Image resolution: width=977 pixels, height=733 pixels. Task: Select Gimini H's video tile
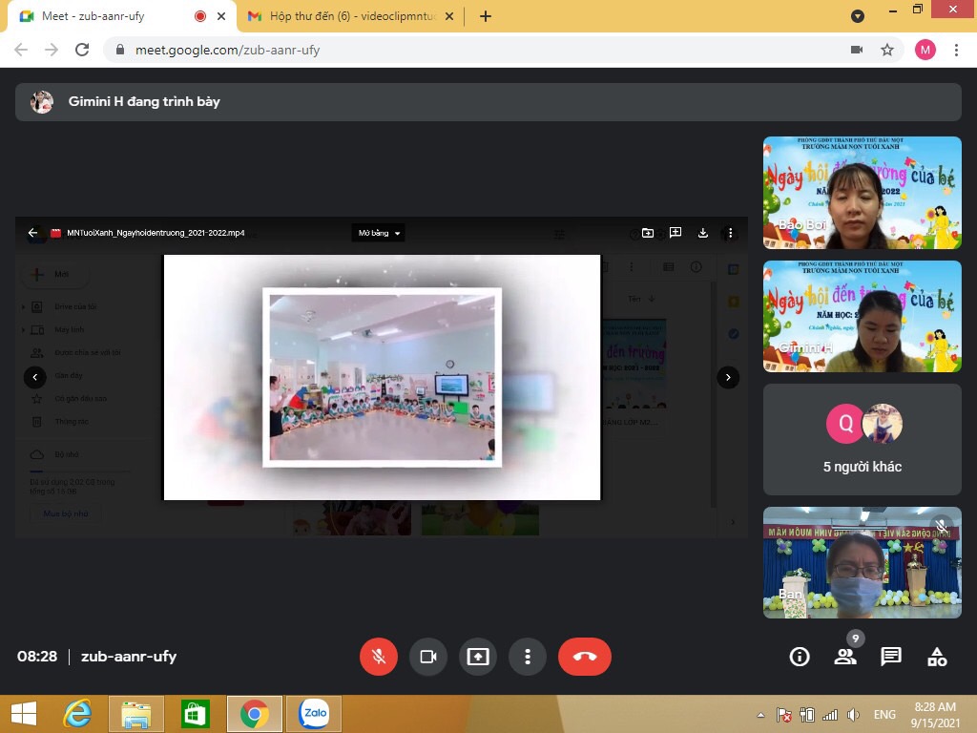click(863, 316)
